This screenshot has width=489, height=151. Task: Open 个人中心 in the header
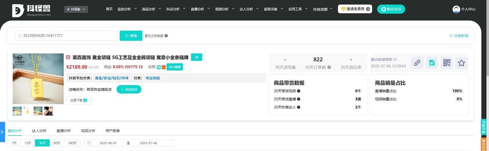[x=468, y=9]
